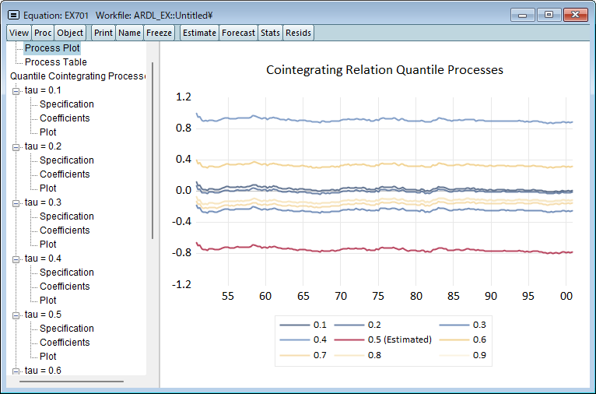Freeze the current view
The height and width of the screenshot is (394, 596).
click(160, 33)
